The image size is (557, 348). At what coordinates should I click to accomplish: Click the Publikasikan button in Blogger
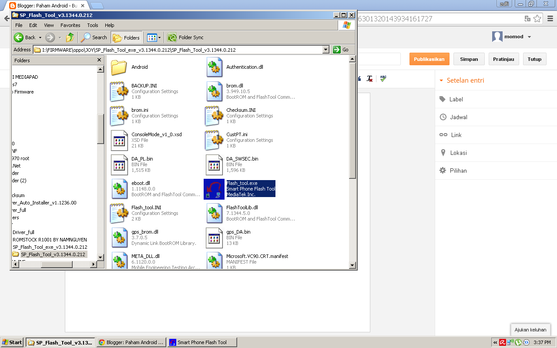(429, 59)
